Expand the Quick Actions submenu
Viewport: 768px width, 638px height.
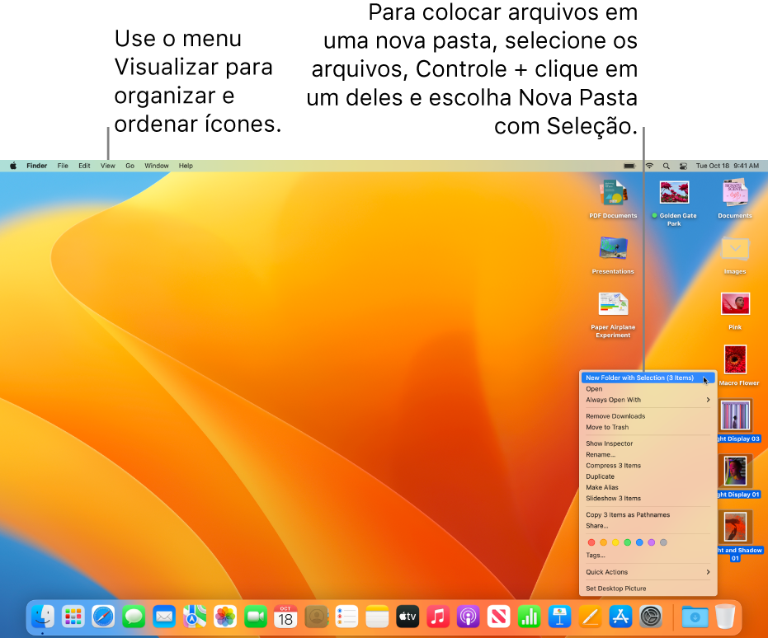point(648,572)
